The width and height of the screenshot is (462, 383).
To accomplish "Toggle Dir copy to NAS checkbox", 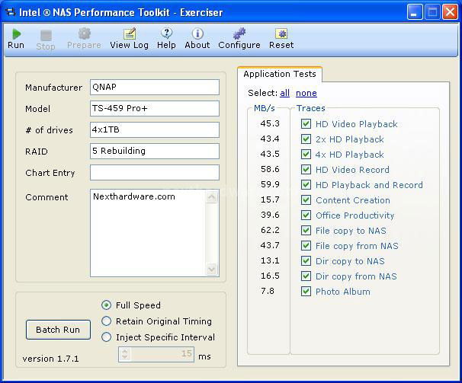I will 306,261.
